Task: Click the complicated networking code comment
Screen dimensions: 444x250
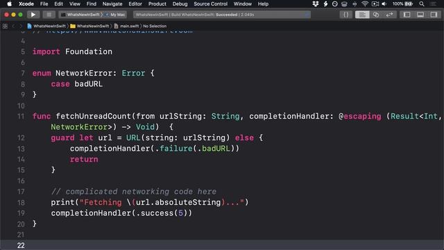Action: [x=133, y=192]
